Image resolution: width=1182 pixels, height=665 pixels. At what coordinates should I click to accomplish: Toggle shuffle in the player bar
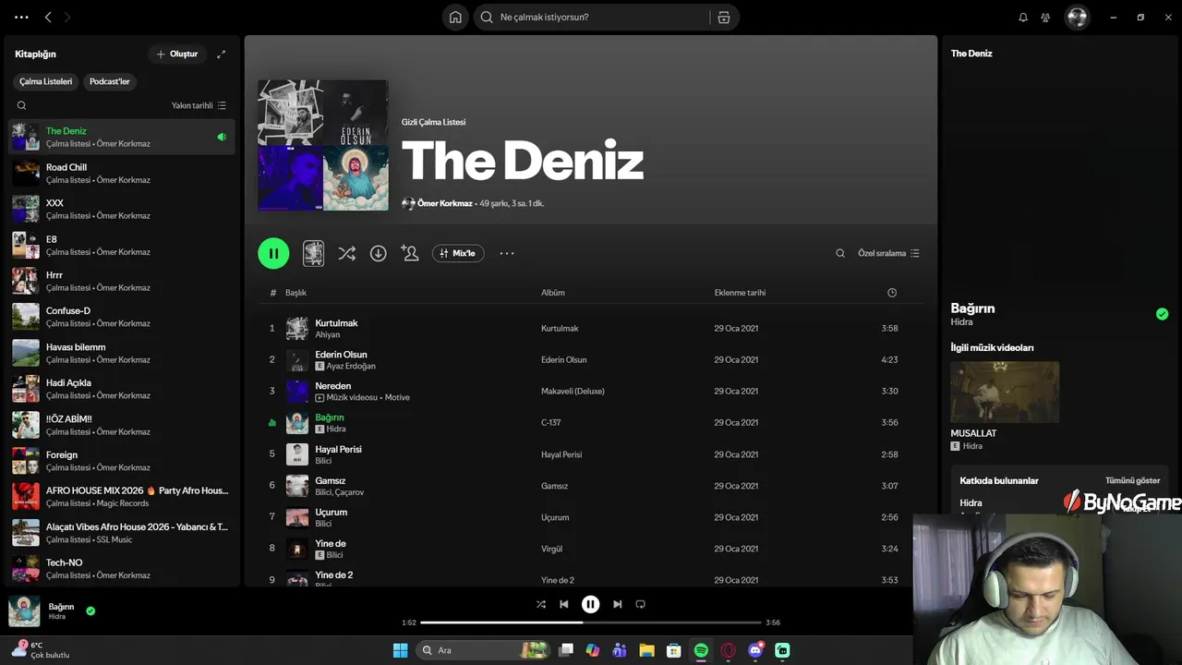pos(541,604)
